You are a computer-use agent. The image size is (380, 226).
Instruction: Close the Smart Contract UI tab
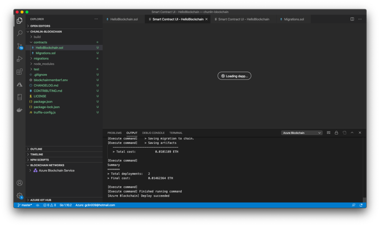[x=207, y=19]
